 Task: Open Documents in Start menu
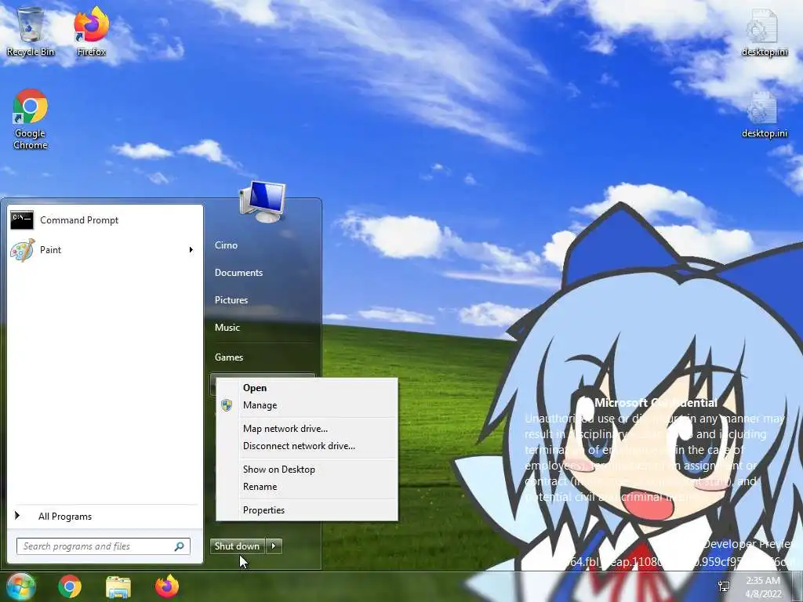pos(238,273)
